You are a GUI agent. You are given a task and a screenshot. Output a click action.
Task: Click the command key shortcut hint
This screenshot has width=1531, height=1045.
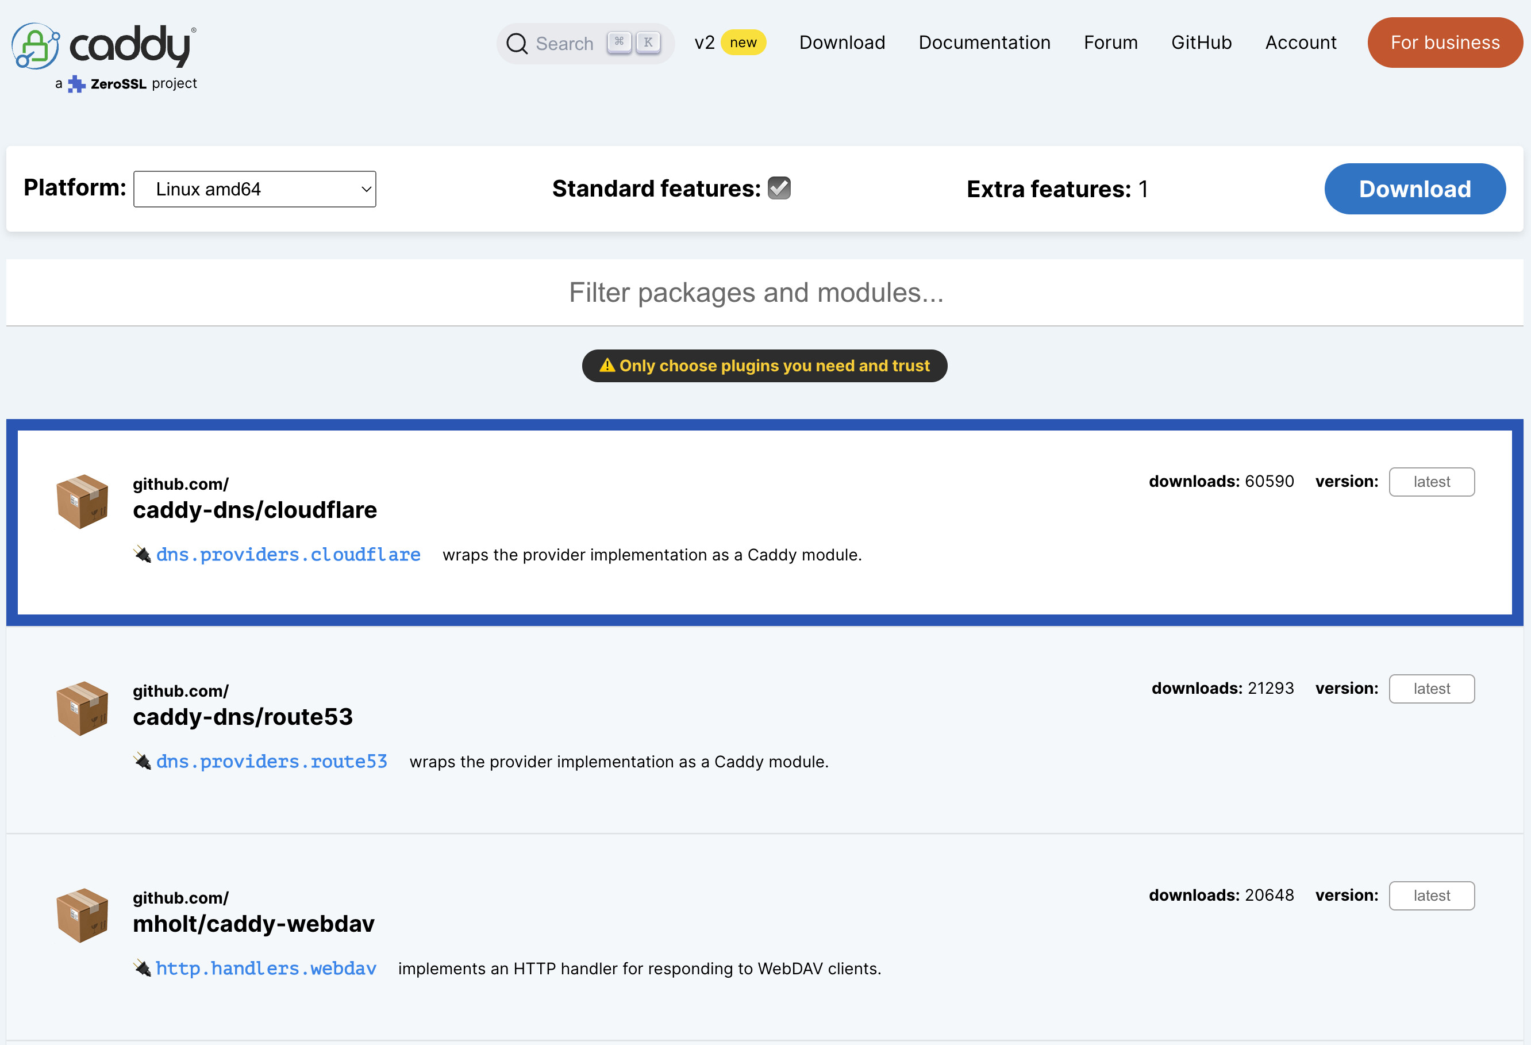[x=620, y=43]
